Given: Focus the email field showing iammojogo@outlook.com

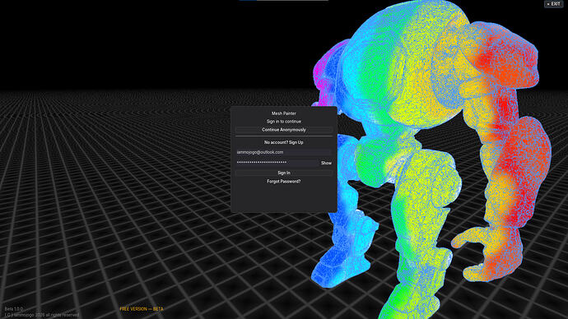Looking at the screenshot, I should coord(284,152).
